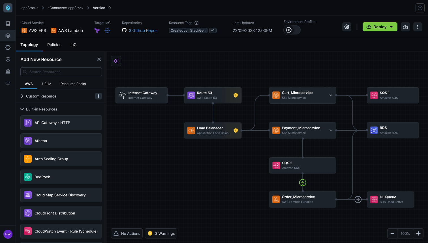Open the help question mark icon

[420, 8]
